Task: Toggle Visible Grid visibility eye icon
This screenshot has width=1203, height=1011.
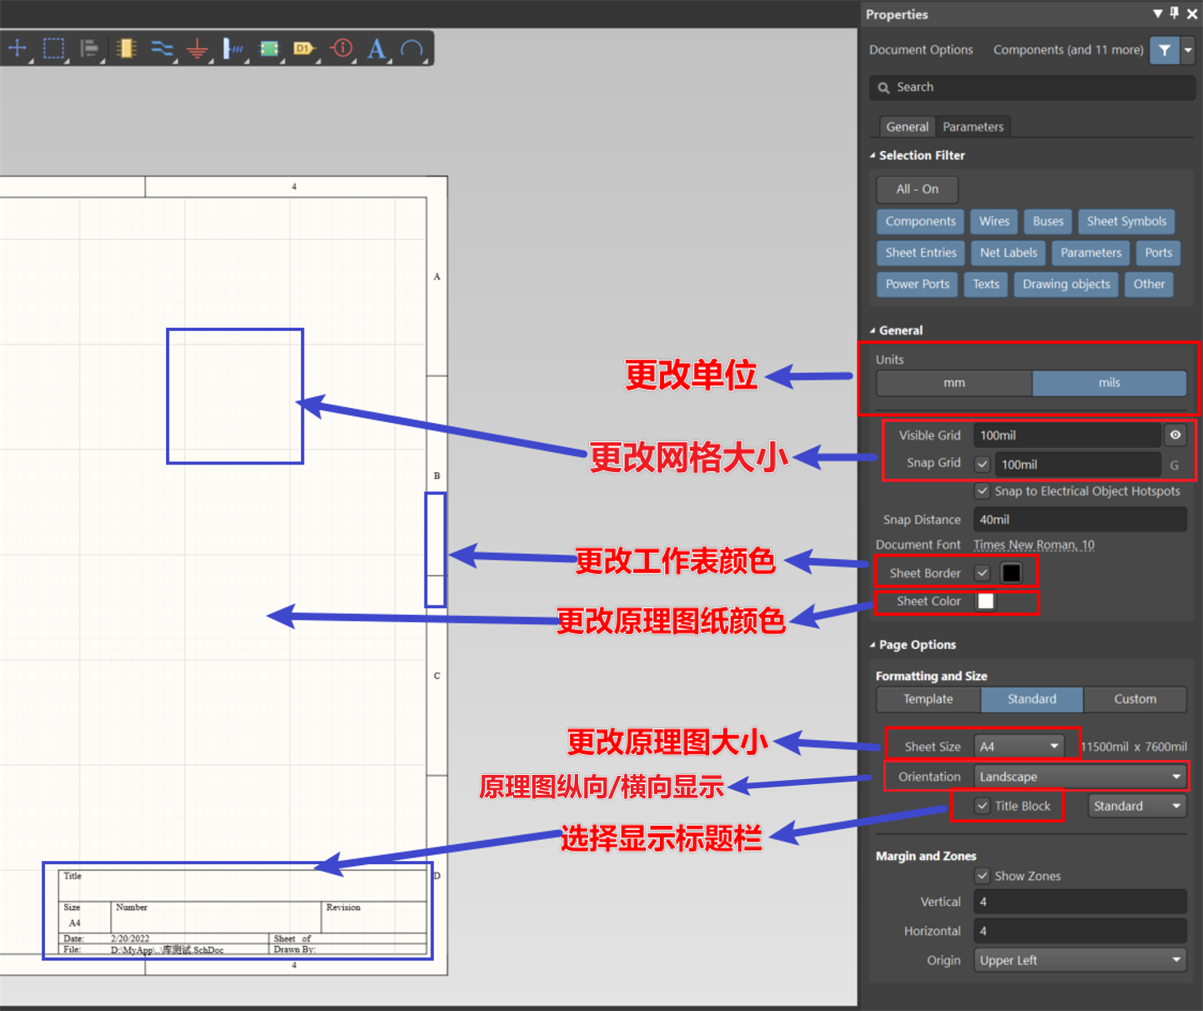Action: point(1175,435)
